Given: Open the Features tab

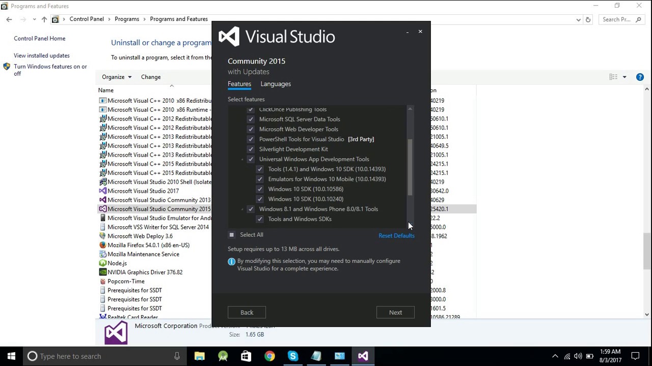Looking at the screenshot, I should pos(239,84).
